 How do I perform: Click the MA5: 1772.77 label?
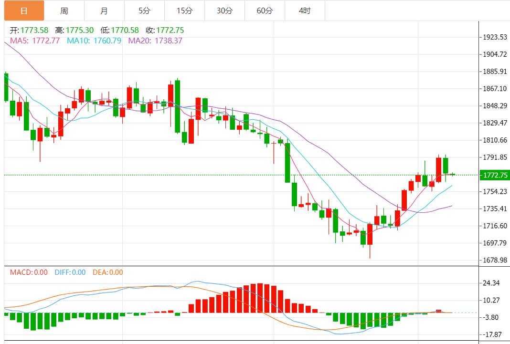[x=35, y=41]
